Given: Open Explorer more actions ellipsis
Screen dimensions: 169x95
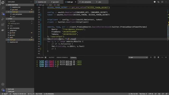Looking at the screenshot, I should click(31, 2).
